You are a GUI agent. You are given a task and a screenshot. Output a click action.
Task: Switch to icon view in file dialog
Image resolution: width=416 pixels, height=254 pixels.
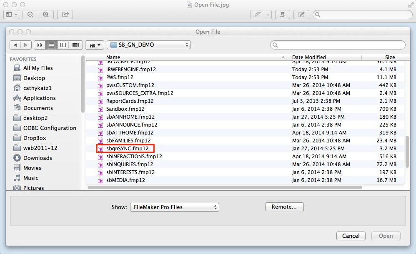click(x=40, y=45)
